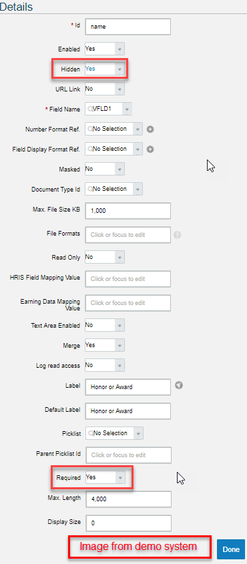
Task: Add a new Field Display Format Ref.
Action: [150, 150]
